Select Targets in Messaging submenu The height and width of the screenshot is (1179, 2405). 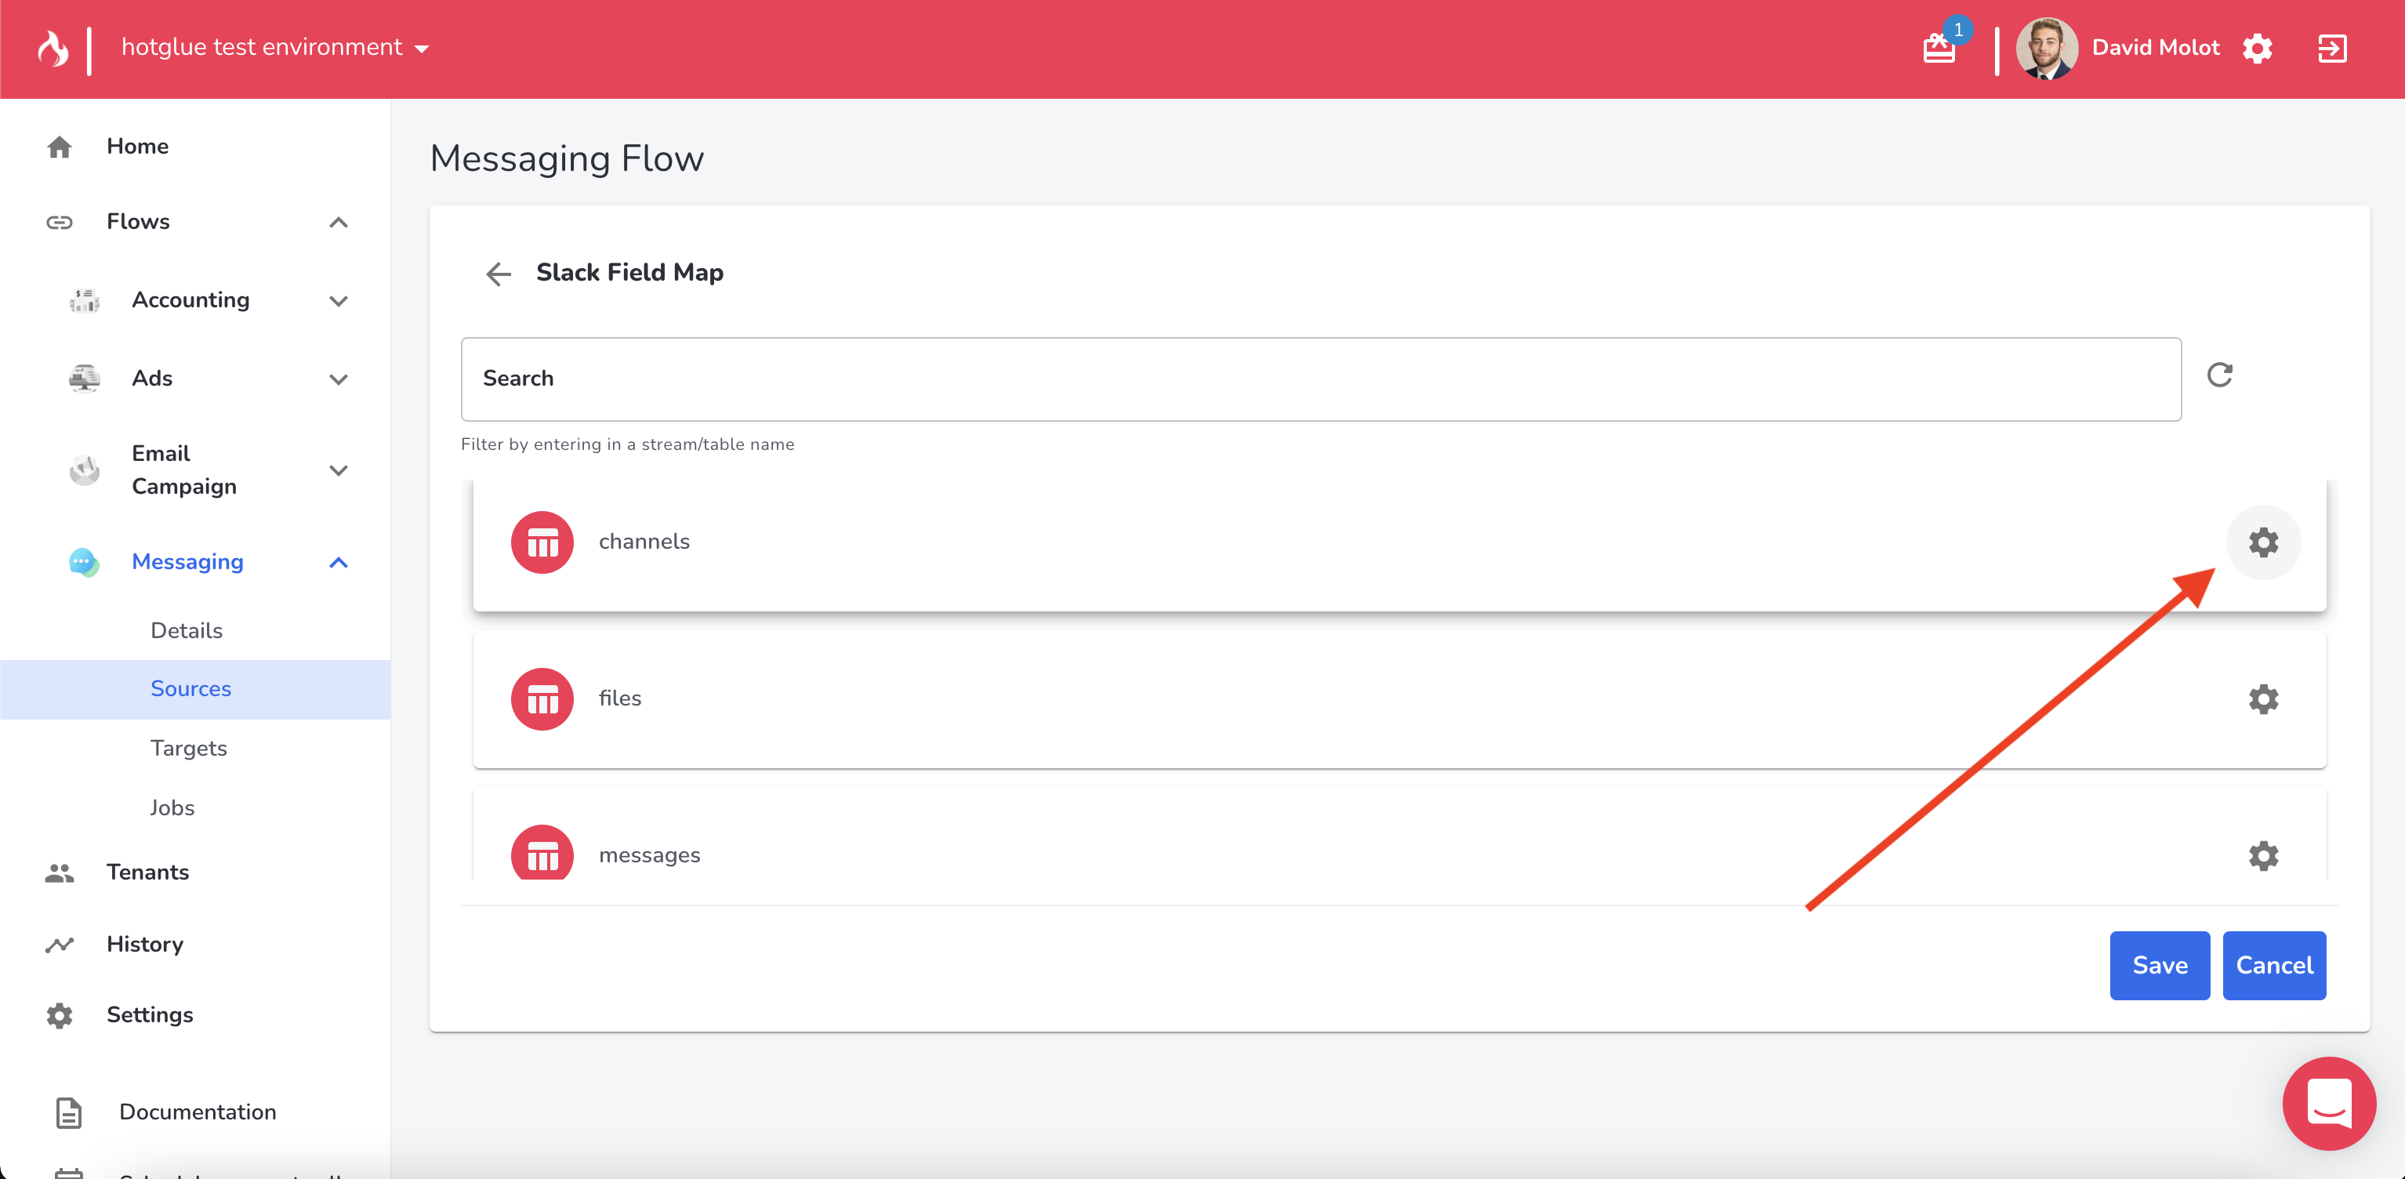pos(189,748)
